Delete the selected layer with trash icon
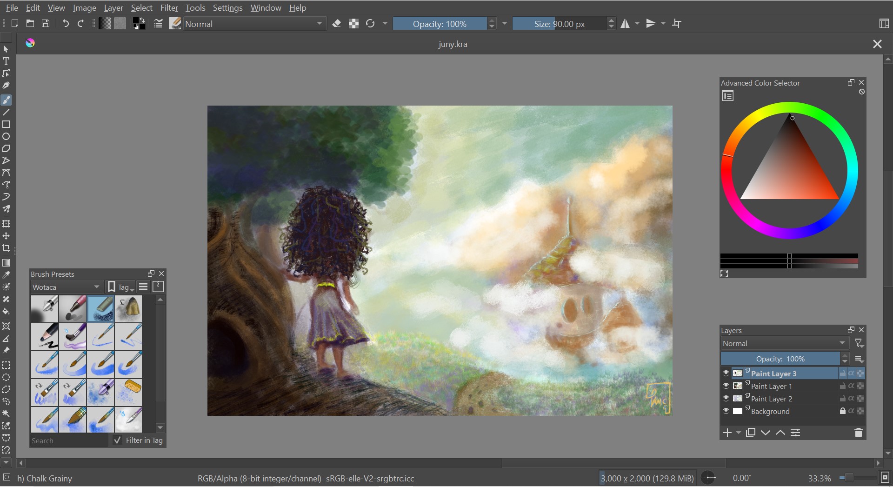The image size is (893, 487). pyautogui.click(x=859, y=433)
